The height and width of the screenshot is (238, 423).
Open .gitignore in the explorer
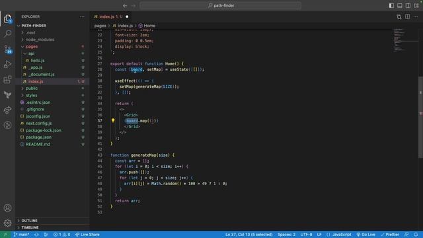(53, 109)
